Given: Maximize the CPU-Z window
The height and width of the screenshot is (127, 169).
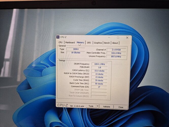Looking at the screenshot, I should tap(118, 38).
